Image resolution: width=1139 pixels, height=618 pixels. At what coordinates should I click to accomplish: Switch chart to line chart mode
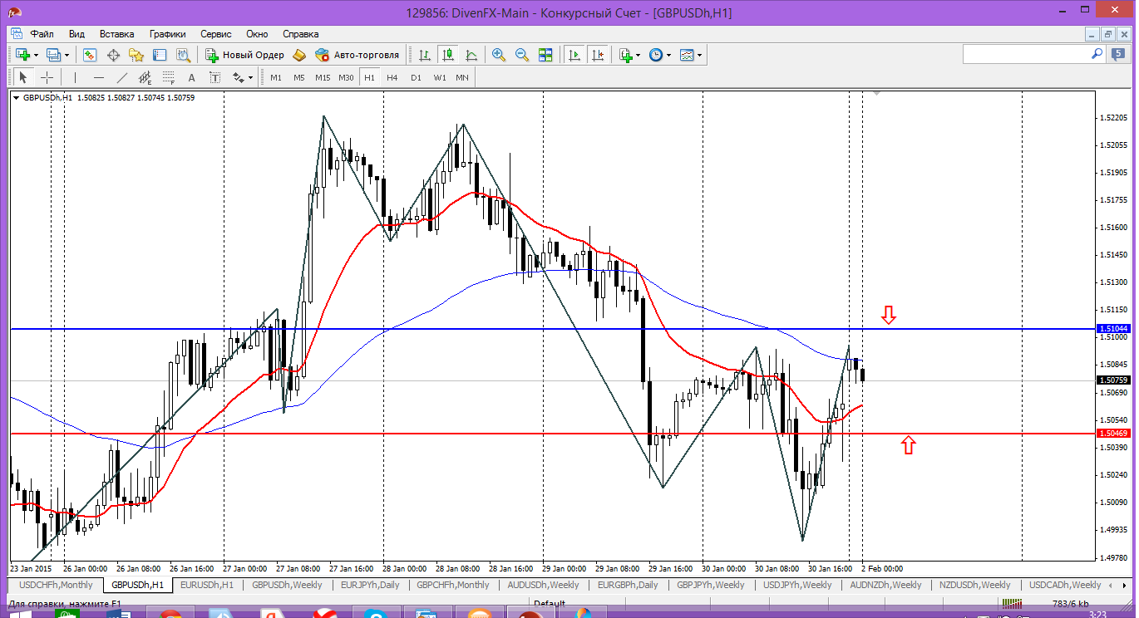[471, 55]
